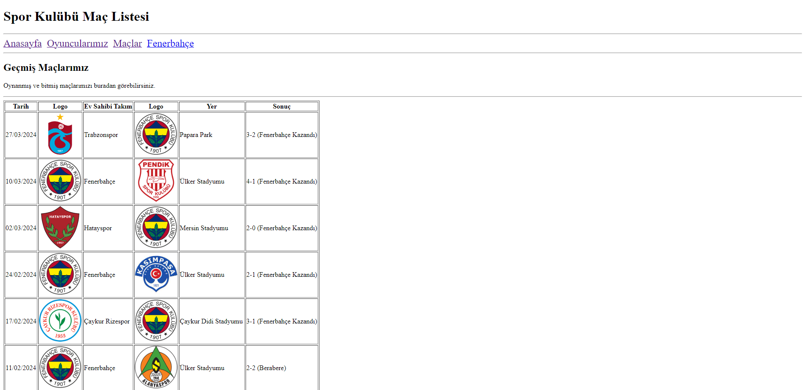Click the date 17/02/2024

(x=21, y=321)
